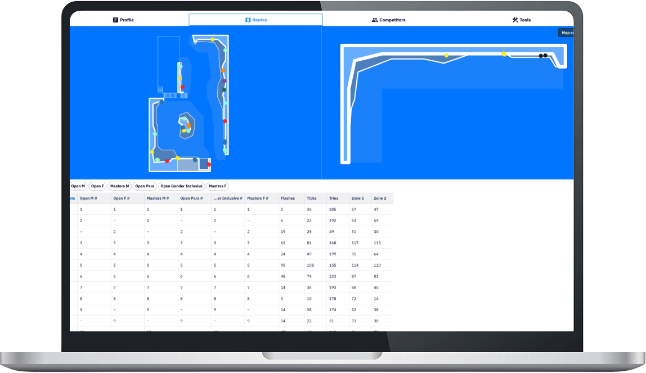The width and height of the screenshot is (646, 373).
Task: Toggle the Open M filter chip
Action: coord(78,186)
